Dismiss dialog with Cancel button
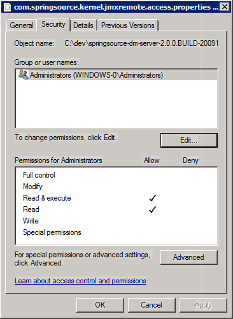Viewport: 233px width, 319px height. click(152, 305)
